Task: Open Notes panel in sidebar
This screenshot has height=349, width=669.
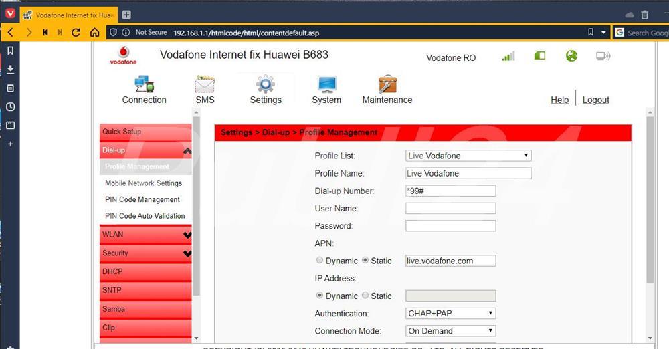Action: (11, 88)
